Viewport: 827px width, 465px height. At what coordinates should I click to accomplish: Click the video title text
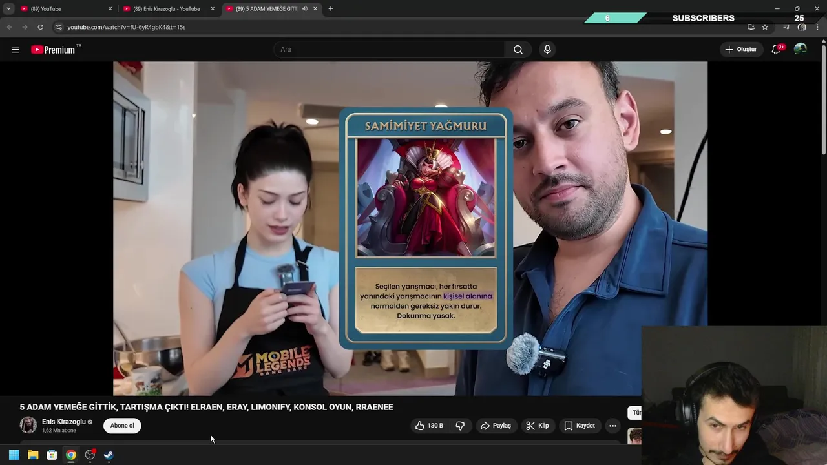pos(206,407)
